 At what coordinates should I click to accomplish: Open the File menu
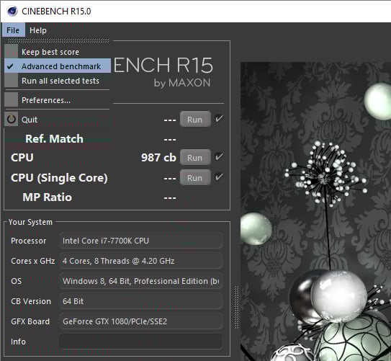point(13,30)
